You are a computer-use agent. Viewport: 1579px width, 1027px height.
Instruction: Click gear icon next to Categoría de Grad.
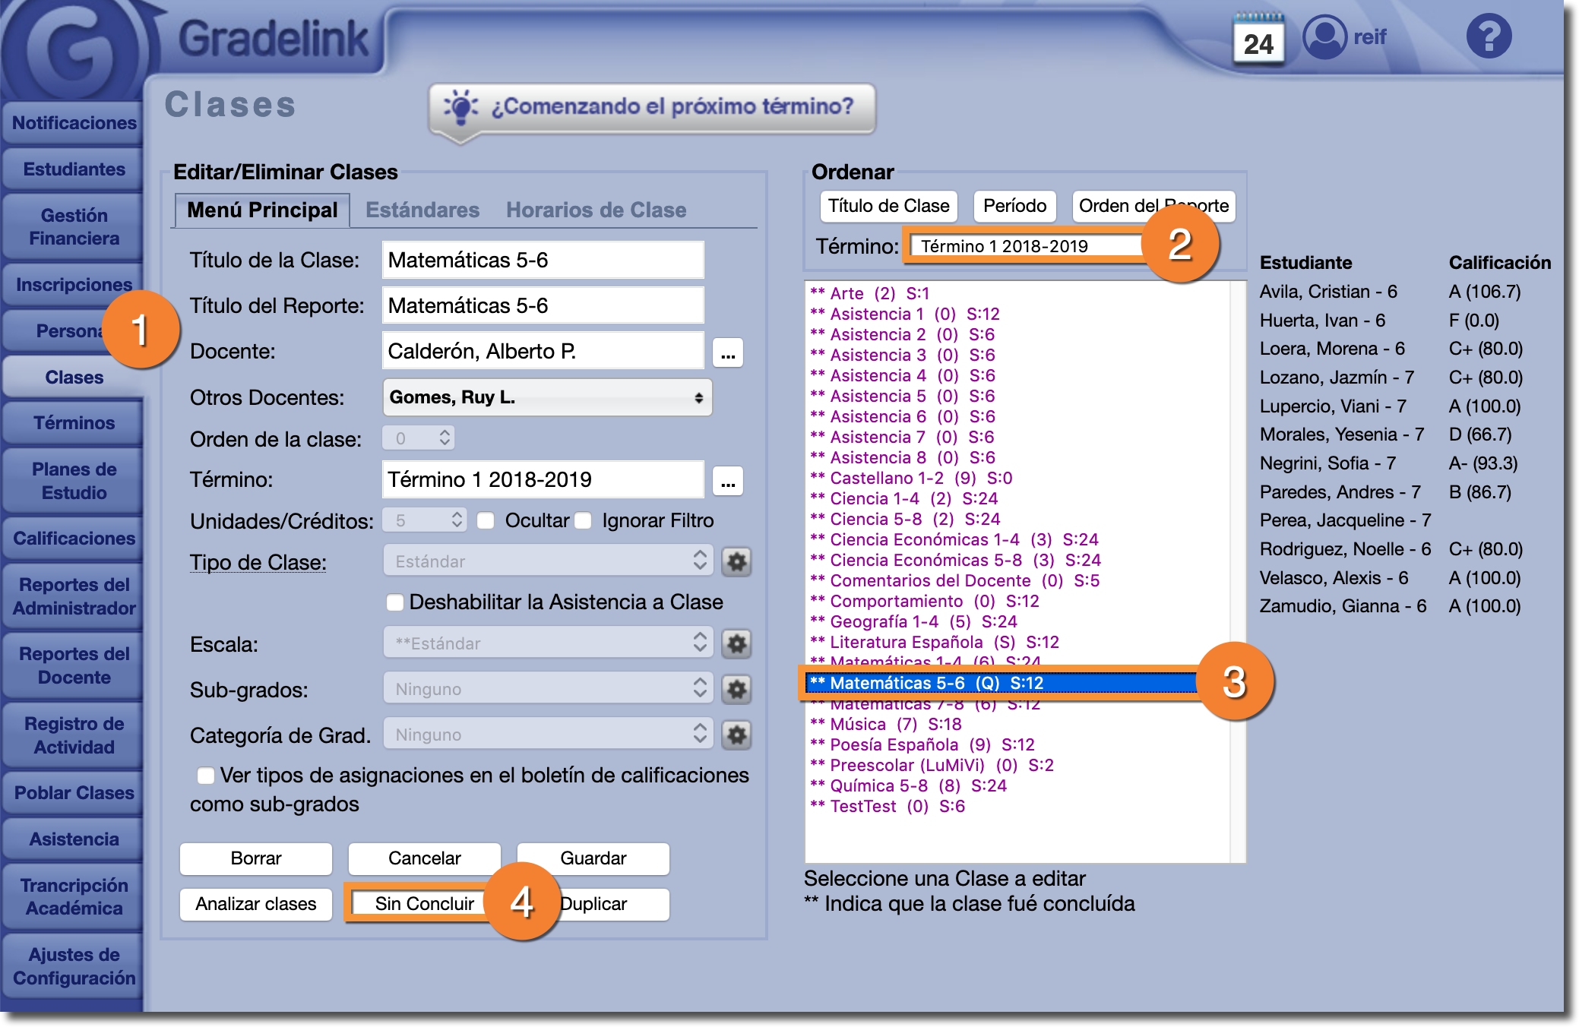click(736, 735)
